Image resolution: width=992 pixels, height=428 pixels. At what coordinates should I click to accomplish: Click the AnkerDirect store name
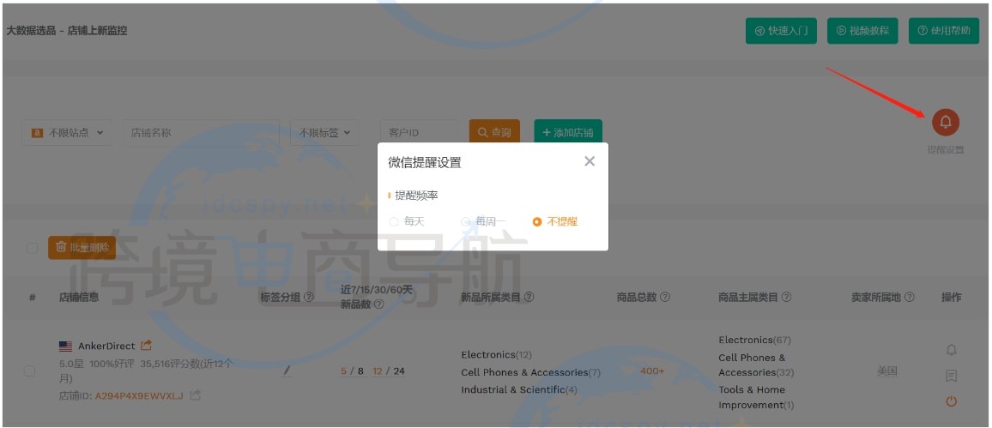pyautogui.click(x=106, y=346)
